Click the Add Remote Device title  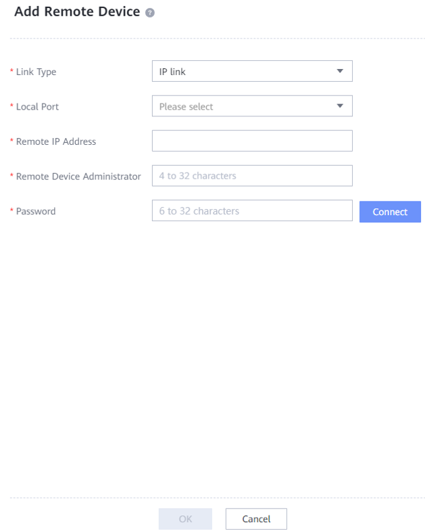click(x=77, y=11)
